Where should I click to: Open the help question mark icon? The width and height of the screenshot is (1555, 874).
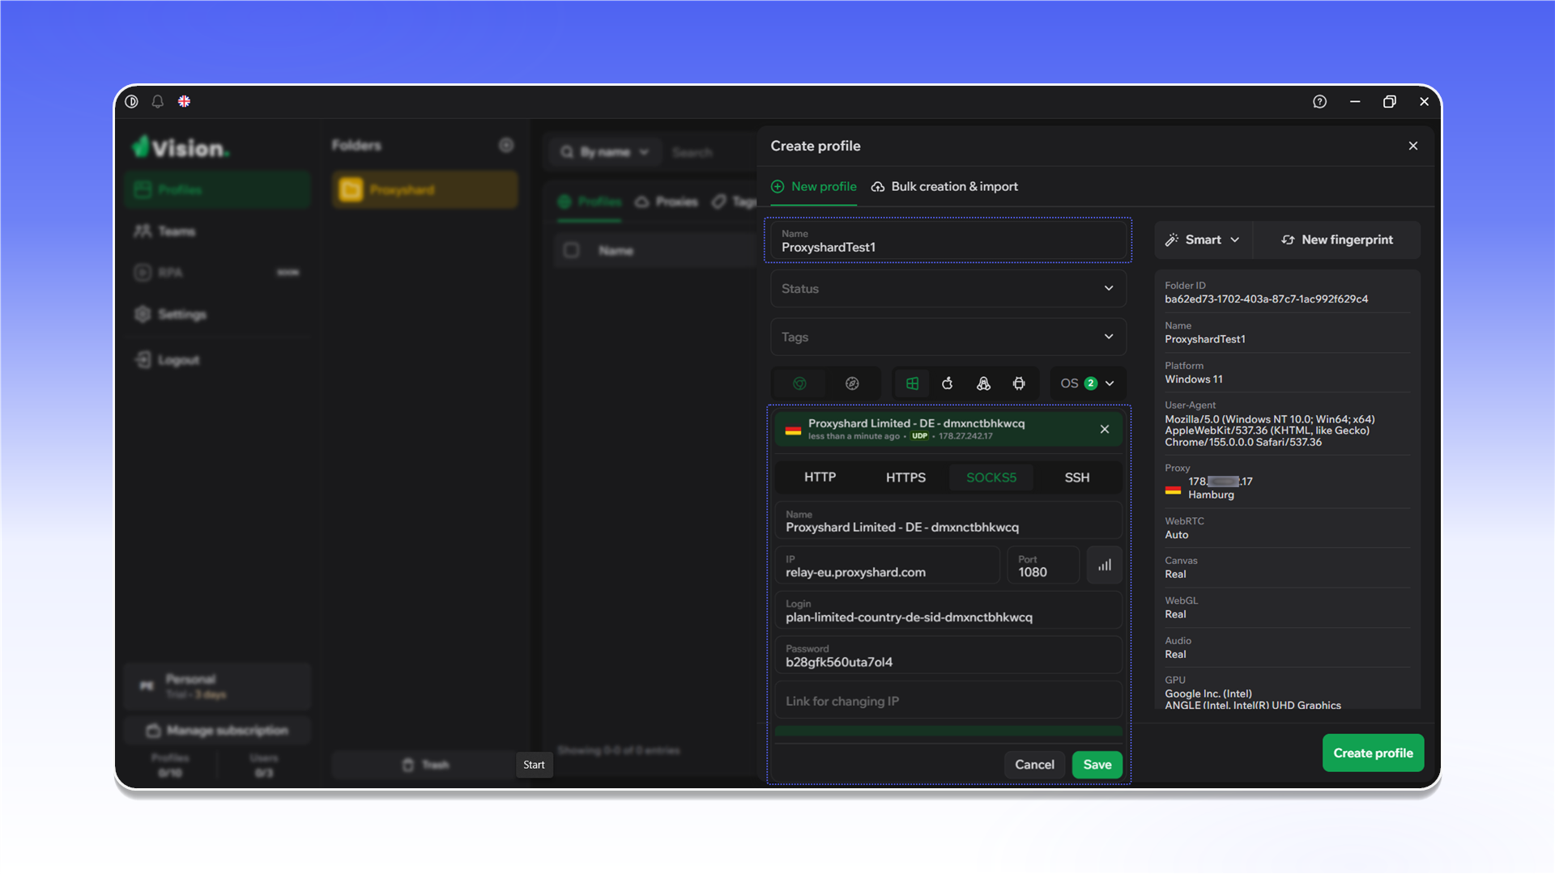tap(1320, 101)
